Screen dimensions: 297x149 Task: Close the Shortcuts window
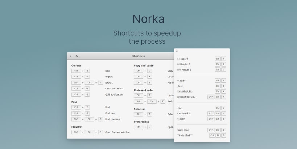[70, 56]
